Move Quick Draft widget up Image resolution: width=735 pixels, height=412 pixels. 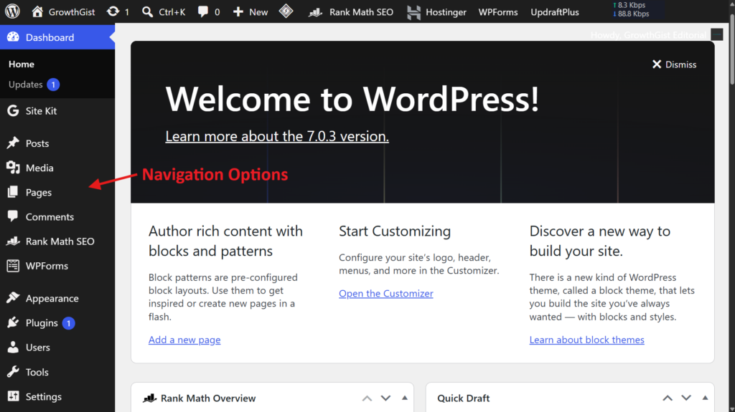click(x=668, y=398)
